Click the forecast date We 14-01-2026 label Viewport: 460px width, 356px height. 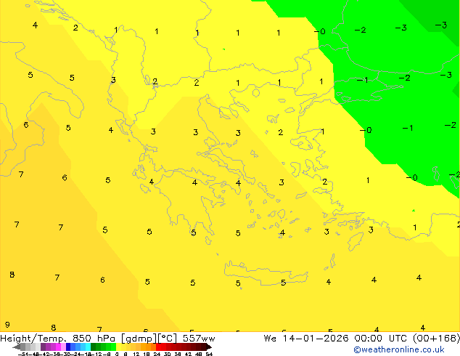click(x=306, y=339)
